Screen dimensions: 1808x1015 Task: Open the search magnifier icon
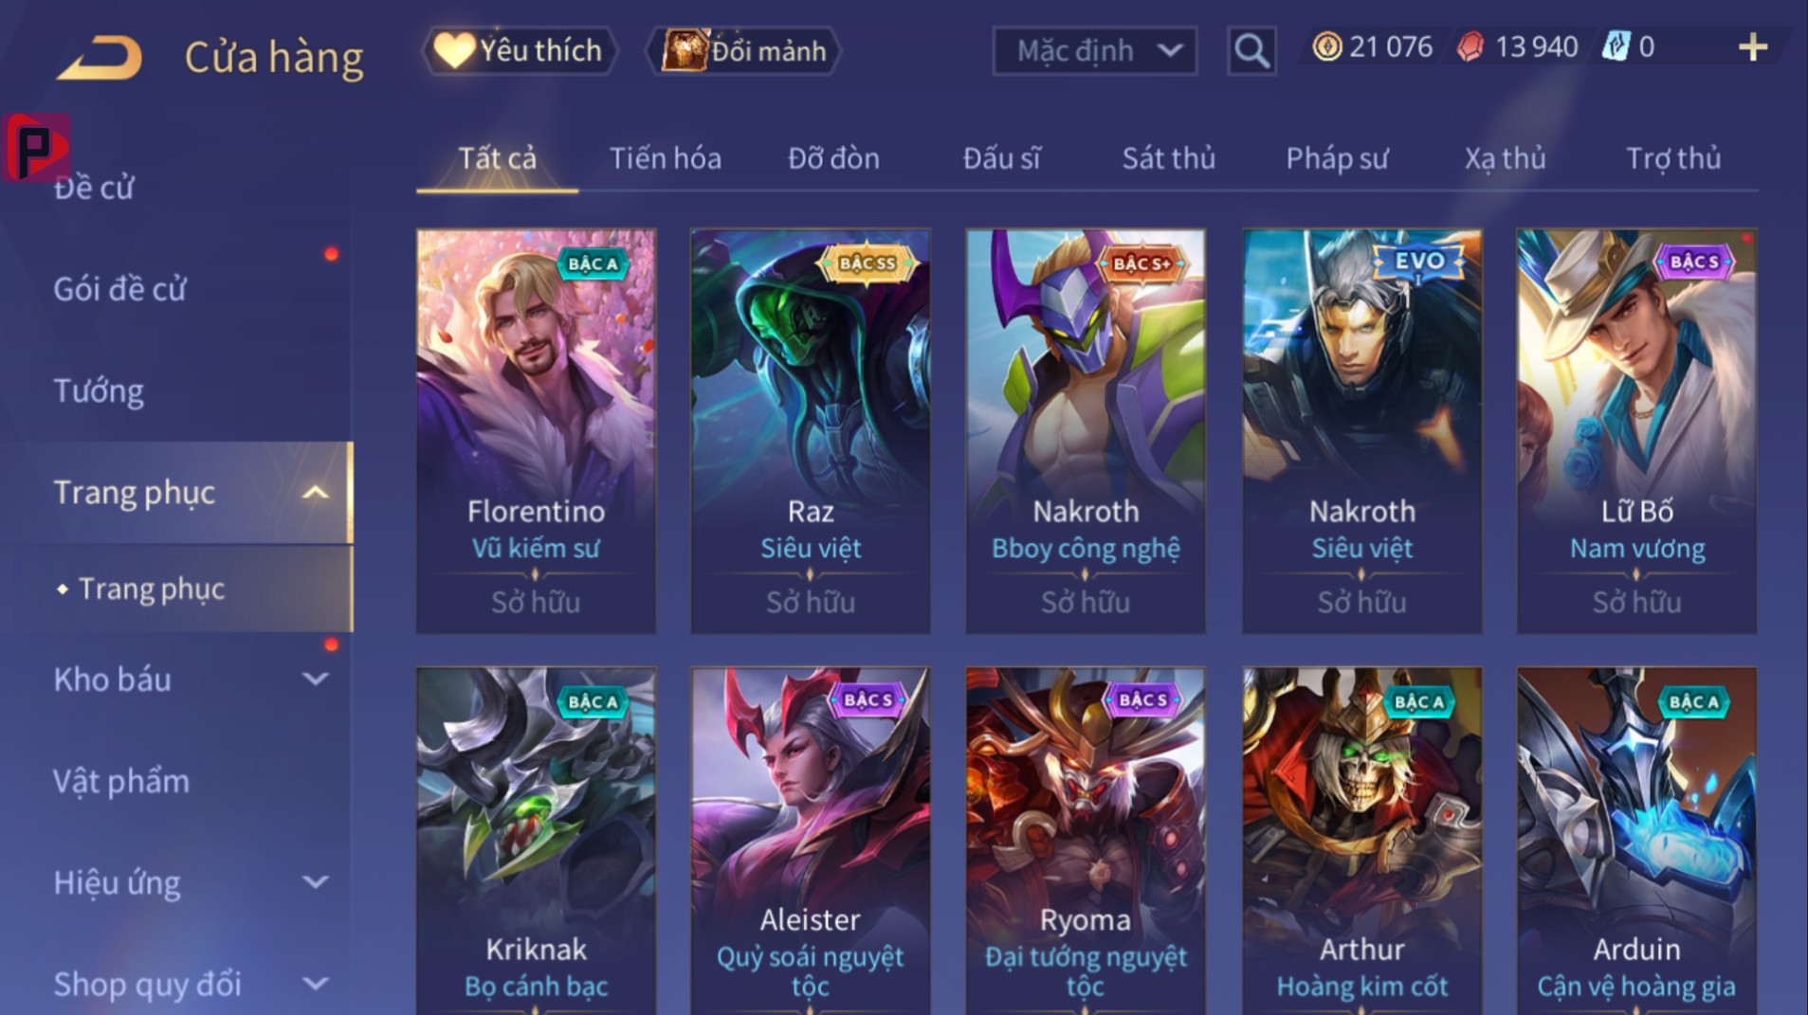[x=1251, y=50]
